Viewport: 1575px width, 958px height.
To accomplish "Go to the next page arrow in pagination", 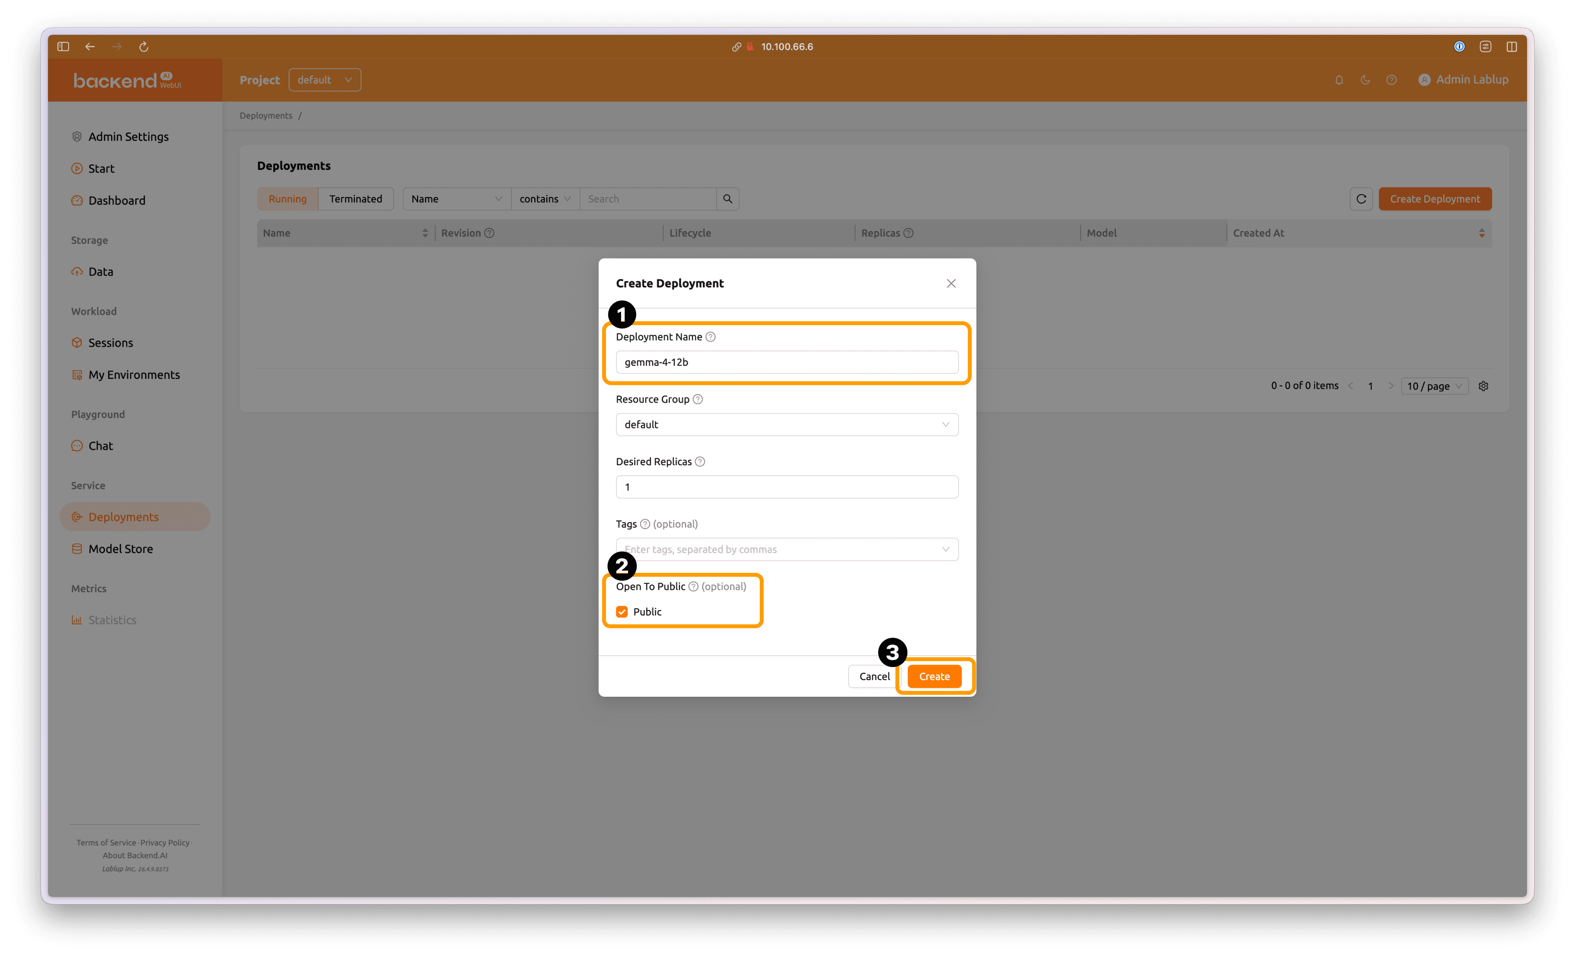I will click(x=1391, y=386).
